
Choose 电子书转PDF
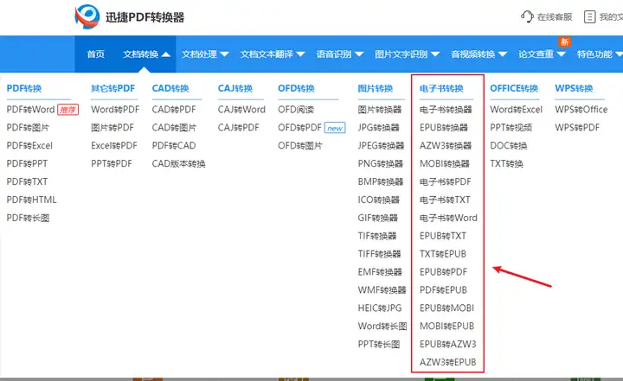pos(446,181)
